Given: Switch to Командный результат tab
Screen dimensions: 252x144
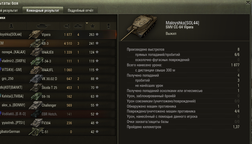Looking at the screenshot, I should tap(43, 11).
